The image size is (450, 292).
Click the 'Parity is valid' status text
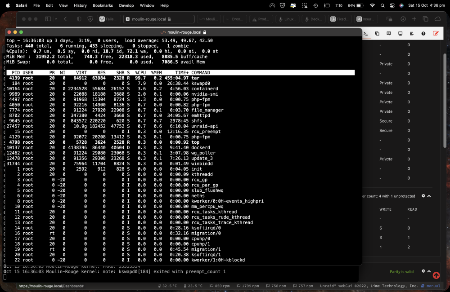401,271
